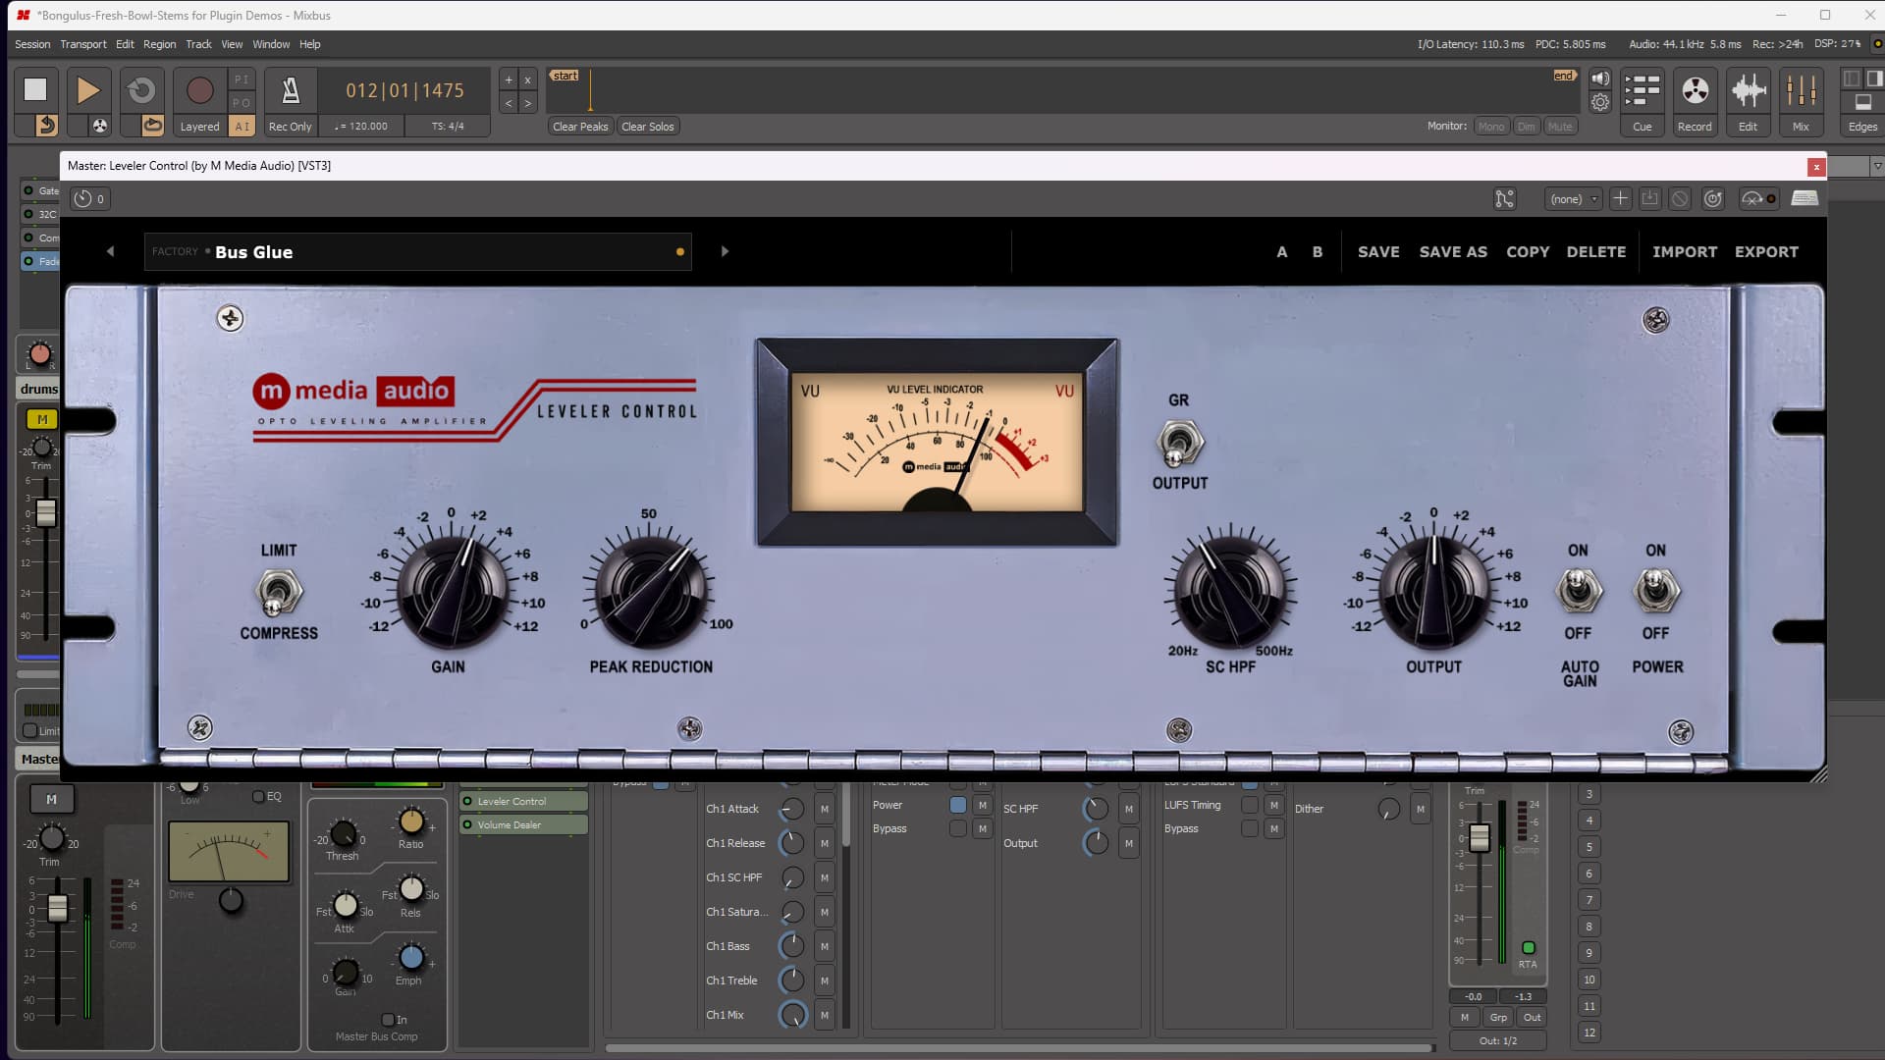1885x1060 pixels.
Task: Click the PEAK REDUCTION knob
Action: (650, 590)
